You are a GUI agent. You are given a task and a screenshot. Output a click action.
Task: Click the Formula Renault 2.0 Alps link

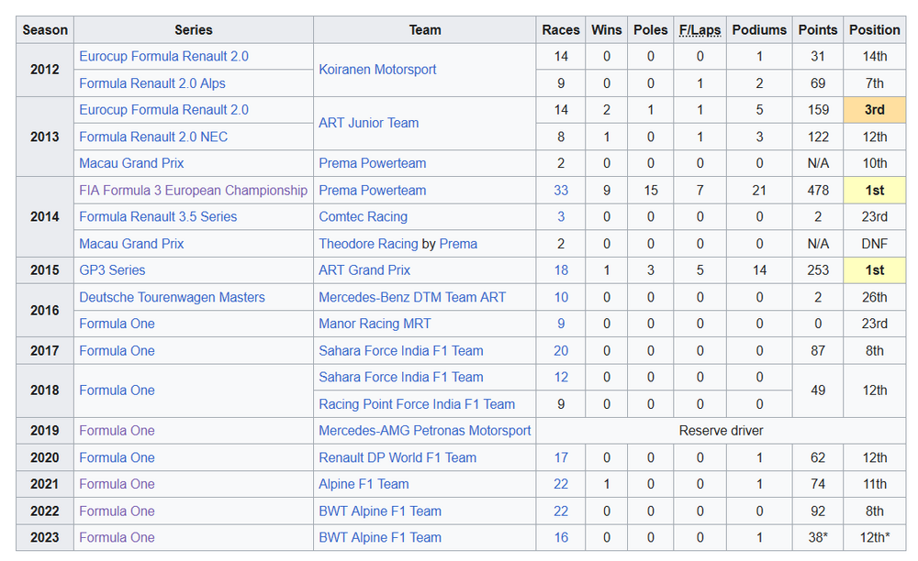152,83
